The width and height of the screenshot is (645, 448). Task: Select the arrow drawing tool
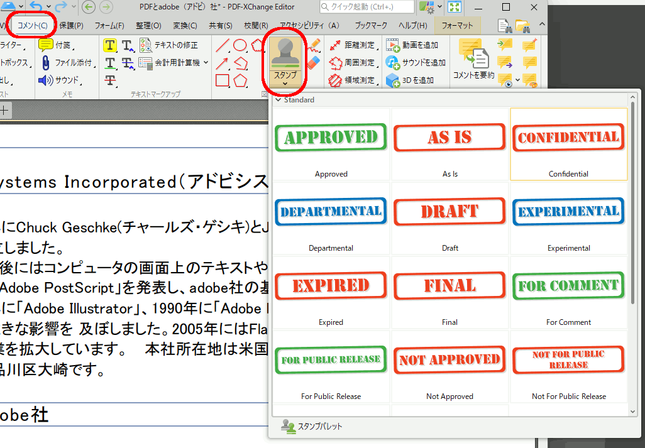[x=223, y=63]
